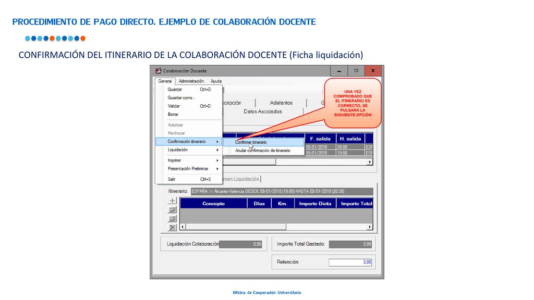The height and width of the screenshot is (300, 534).
Task: Click the Itinerario field showing ESPAÑA Alicante-Valencia
Action: [x=282, y=192]
